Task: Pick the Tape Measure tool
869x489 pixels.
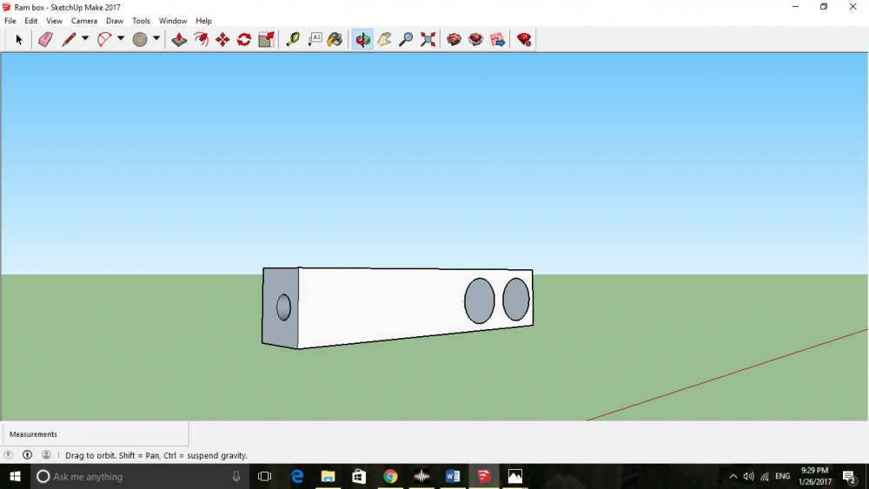Action: (293, 39)
